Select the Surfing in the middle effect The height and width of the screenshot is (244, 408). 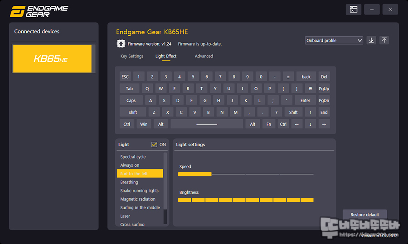[140, 207]
